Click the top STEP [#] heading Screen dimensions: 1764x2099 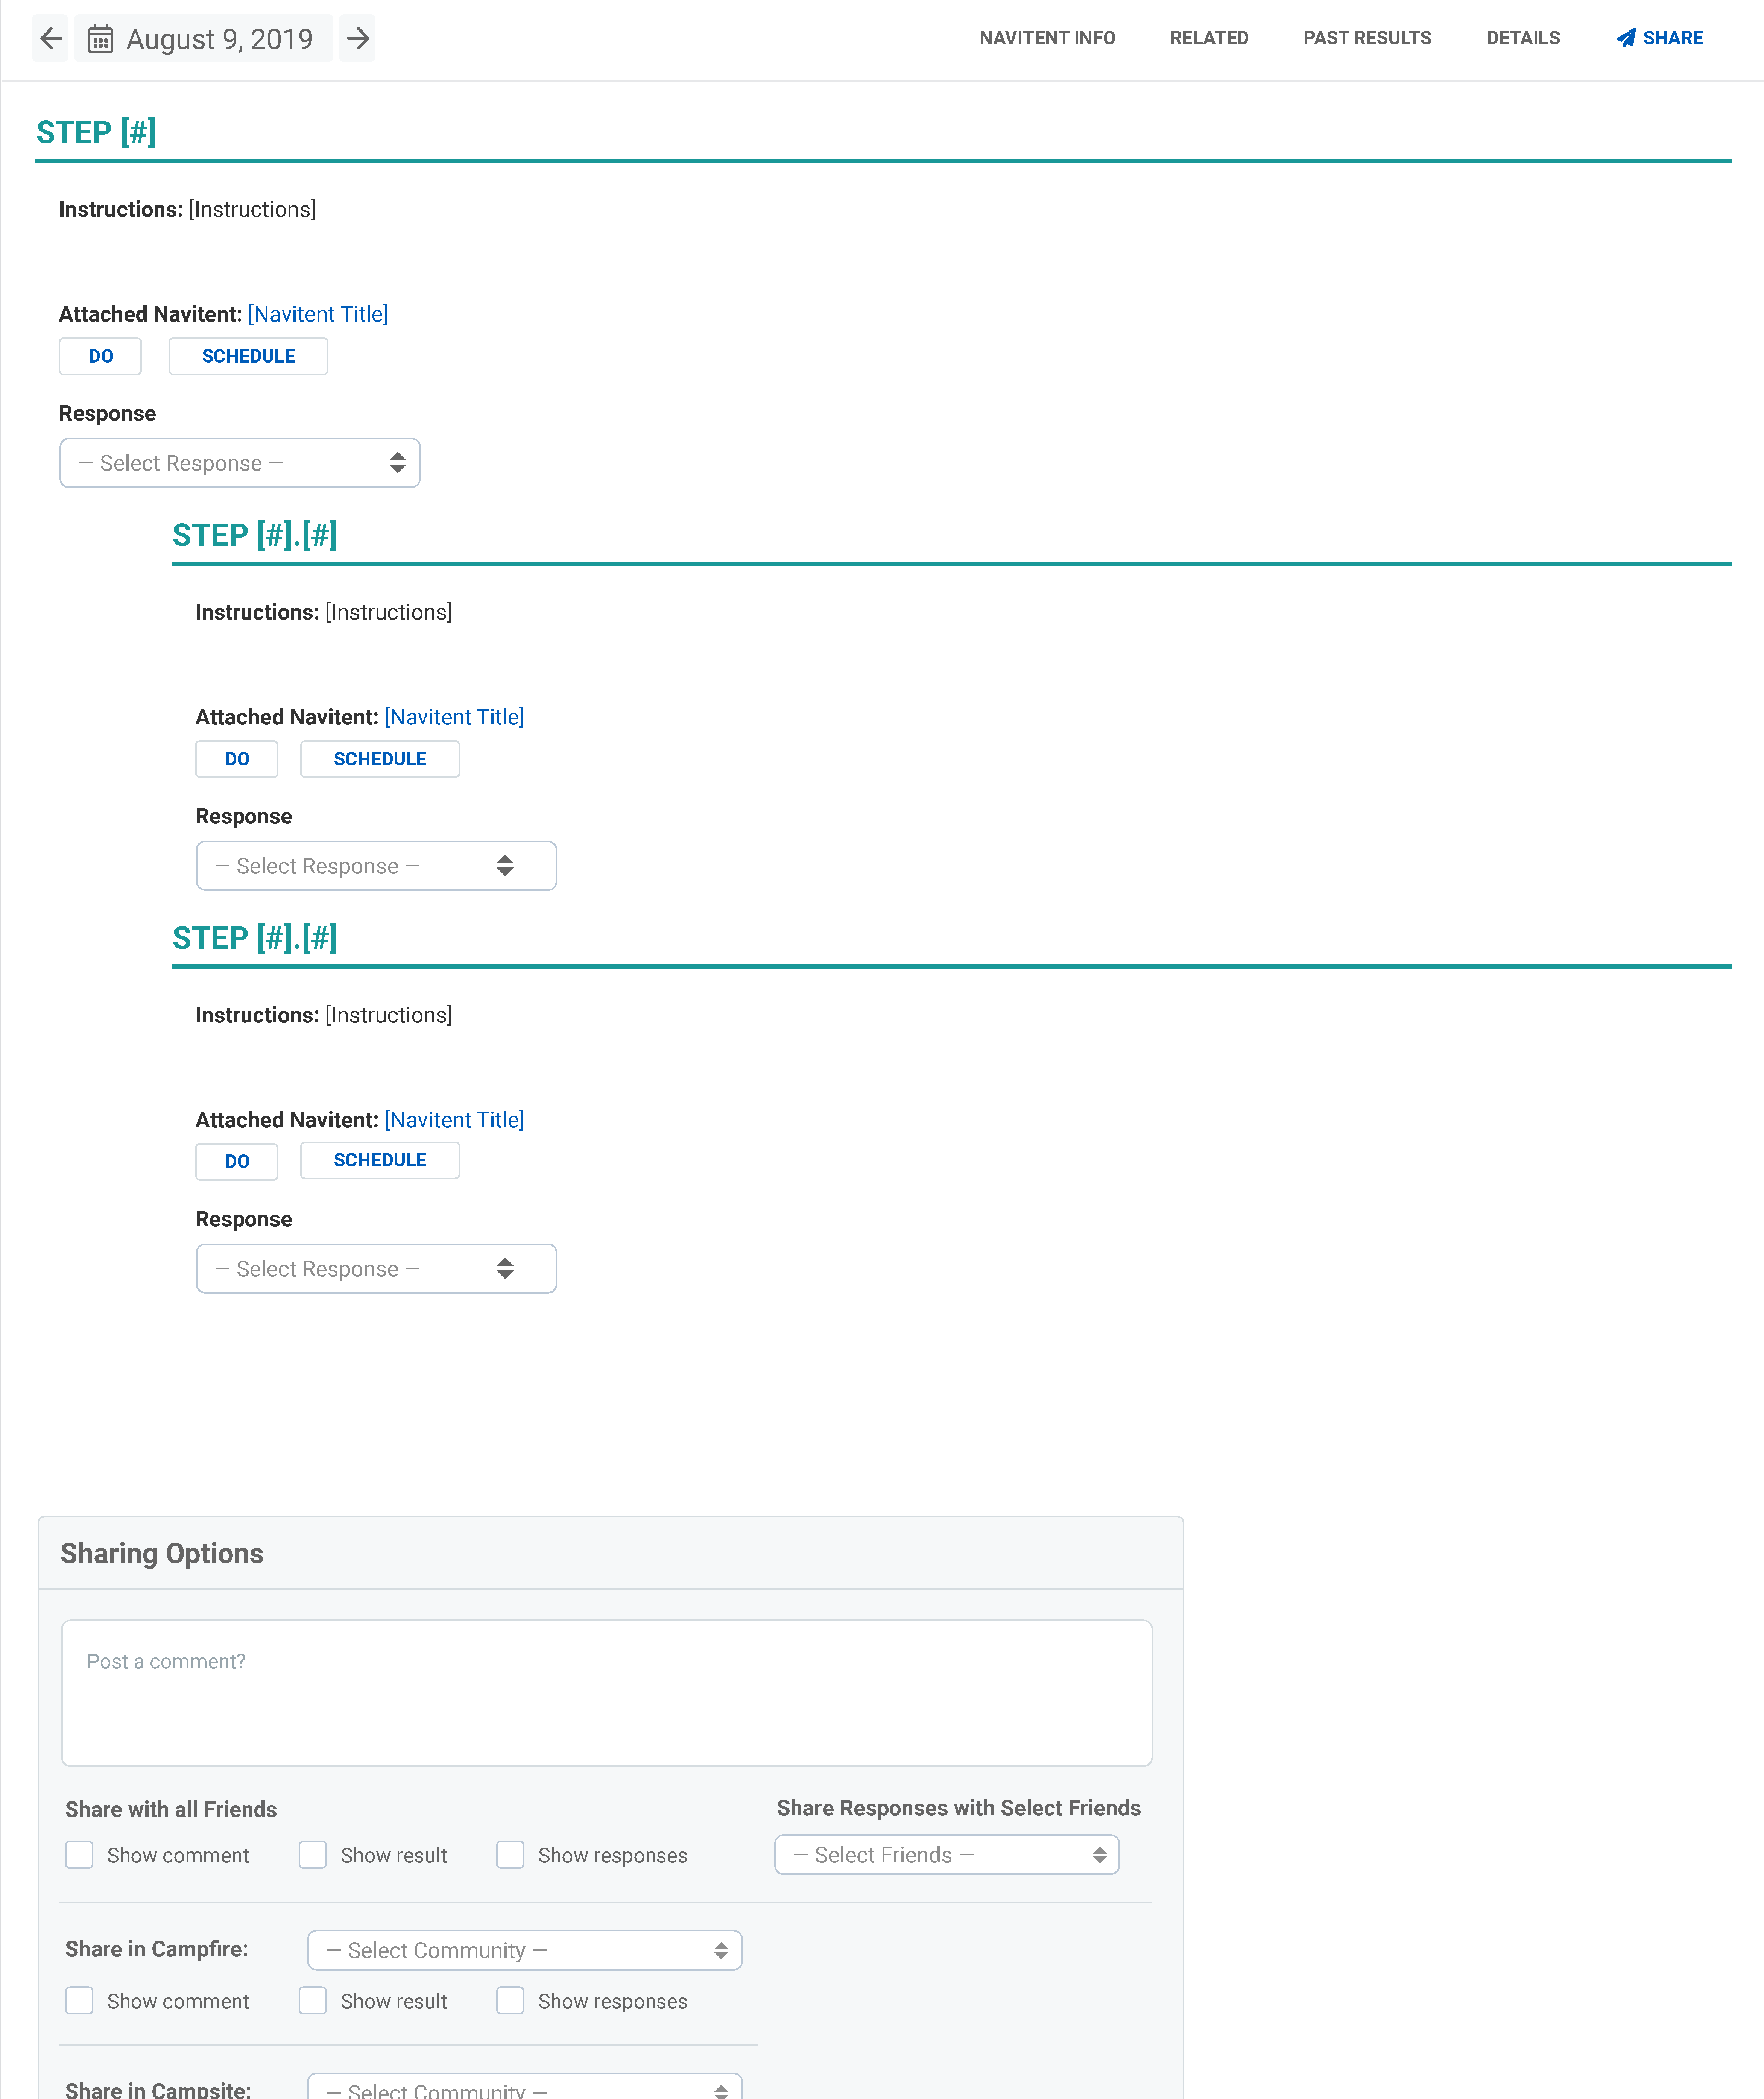coord(96,132)
